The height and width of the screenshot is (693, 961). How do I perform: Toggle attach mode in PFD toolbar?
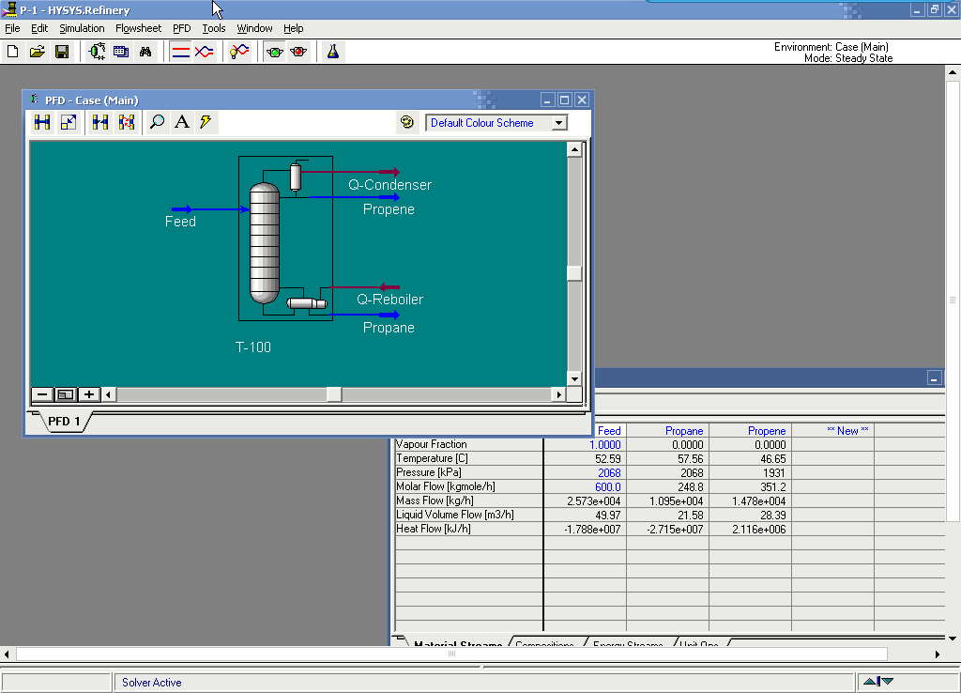42,122
